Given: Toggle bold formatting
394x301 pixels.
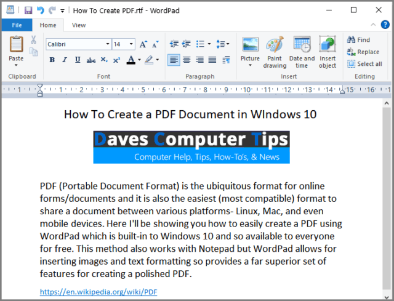Looking at the screenshot, I should click(x=52, y=60).
